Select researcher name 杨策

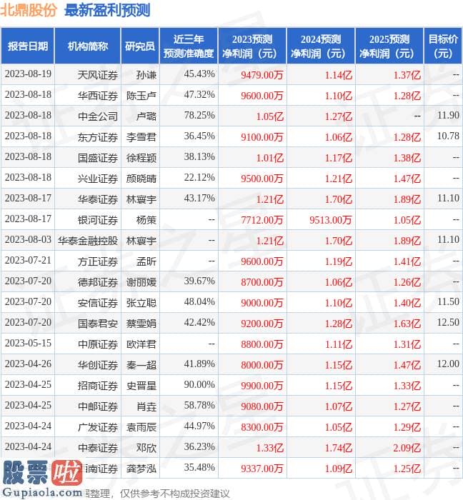pyautogui.click(x=146, y=220)
